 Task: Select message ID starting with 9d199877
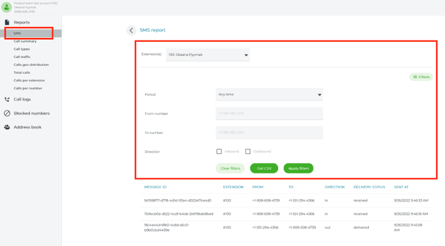178,200
